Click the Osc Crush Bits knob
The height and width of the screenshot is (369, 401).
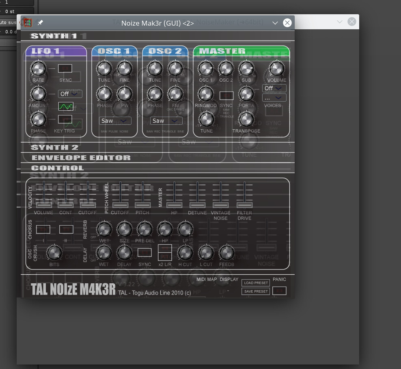[x=54, y=253]
